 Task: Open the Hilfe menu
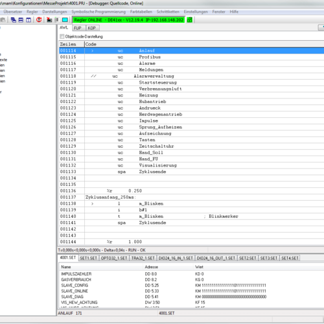(x=234, y=12)
